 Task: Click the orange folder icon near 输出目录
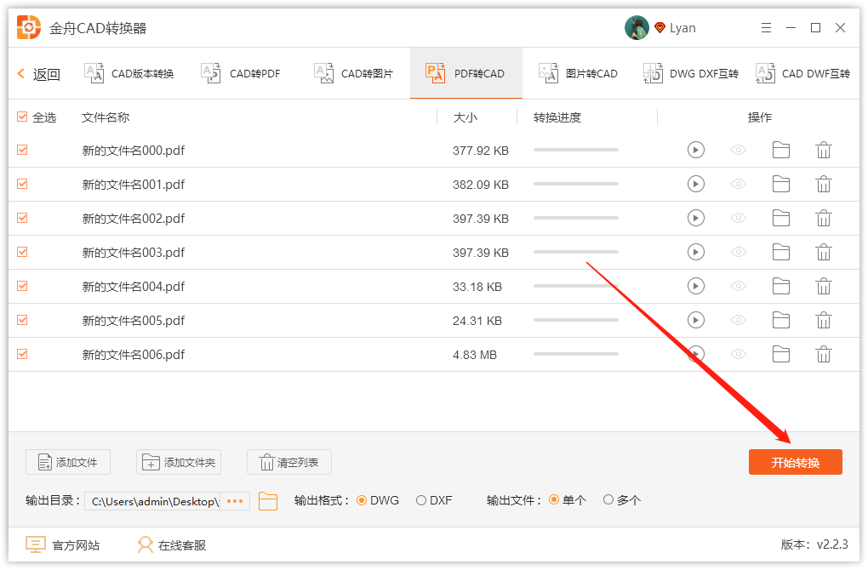268,501
